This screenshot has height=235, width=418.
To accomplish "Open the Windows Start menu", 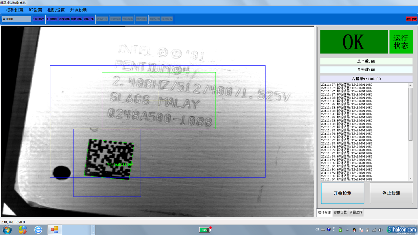I will [x=7, y=230].
